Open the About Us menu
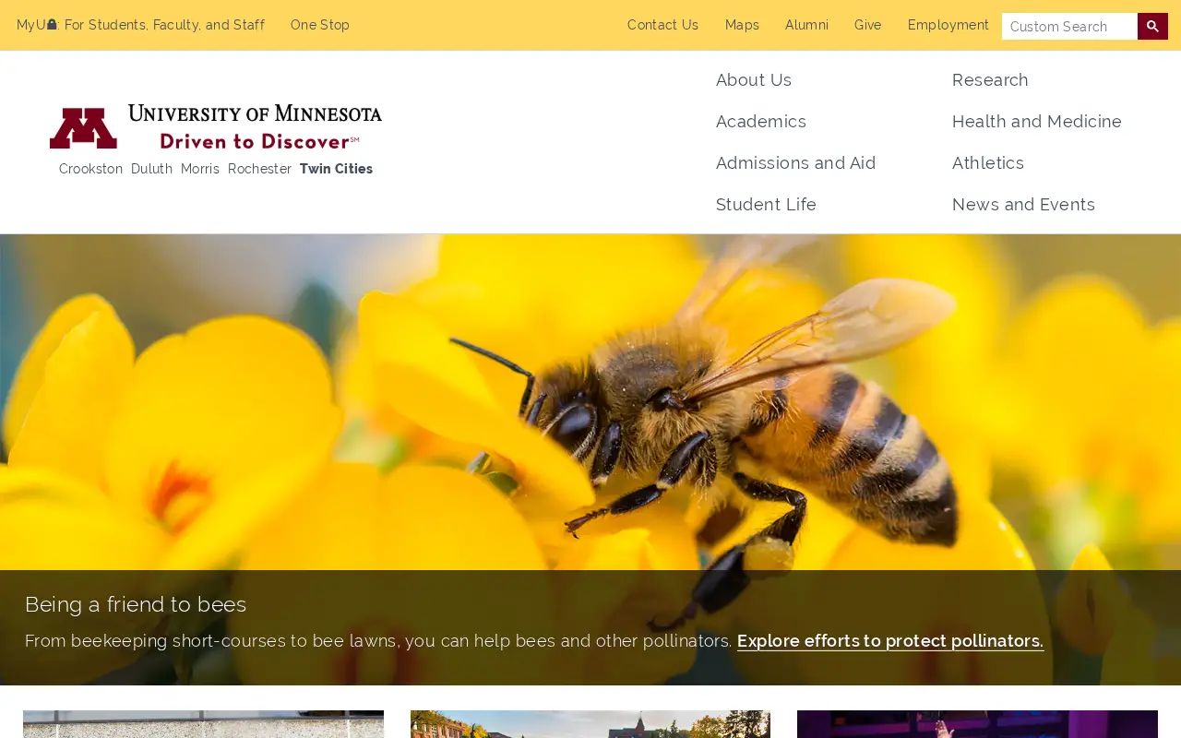This screenshot has width=1181, height=738. coord(754,80)
